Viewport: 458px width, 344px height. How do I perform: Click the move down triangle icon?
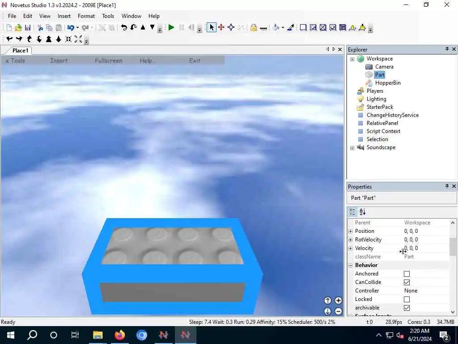152,27
